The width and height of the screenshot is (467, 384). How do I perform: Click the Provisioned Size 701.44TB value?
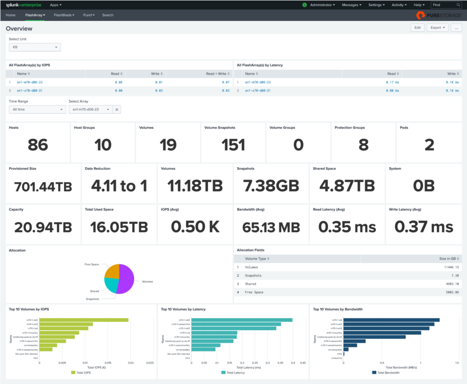[x=43, y=187]
